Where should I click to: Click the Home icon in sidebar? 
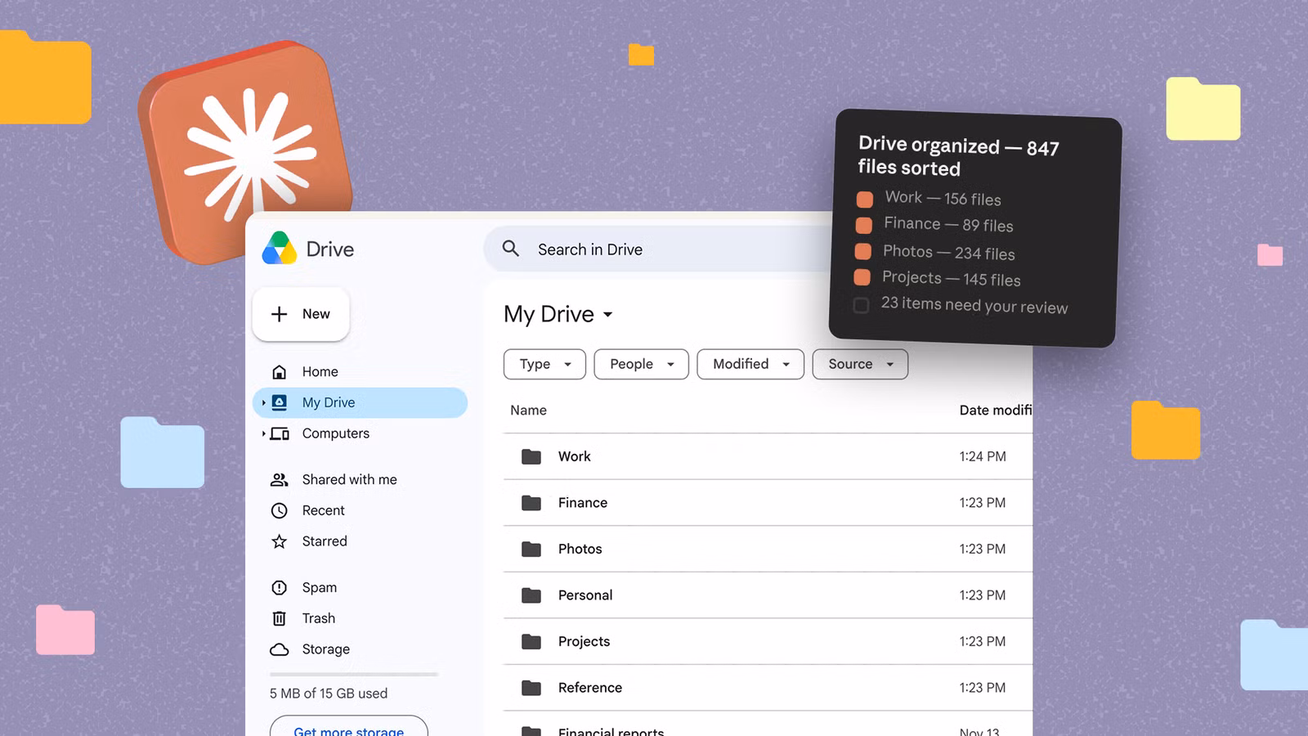point(280,372)
